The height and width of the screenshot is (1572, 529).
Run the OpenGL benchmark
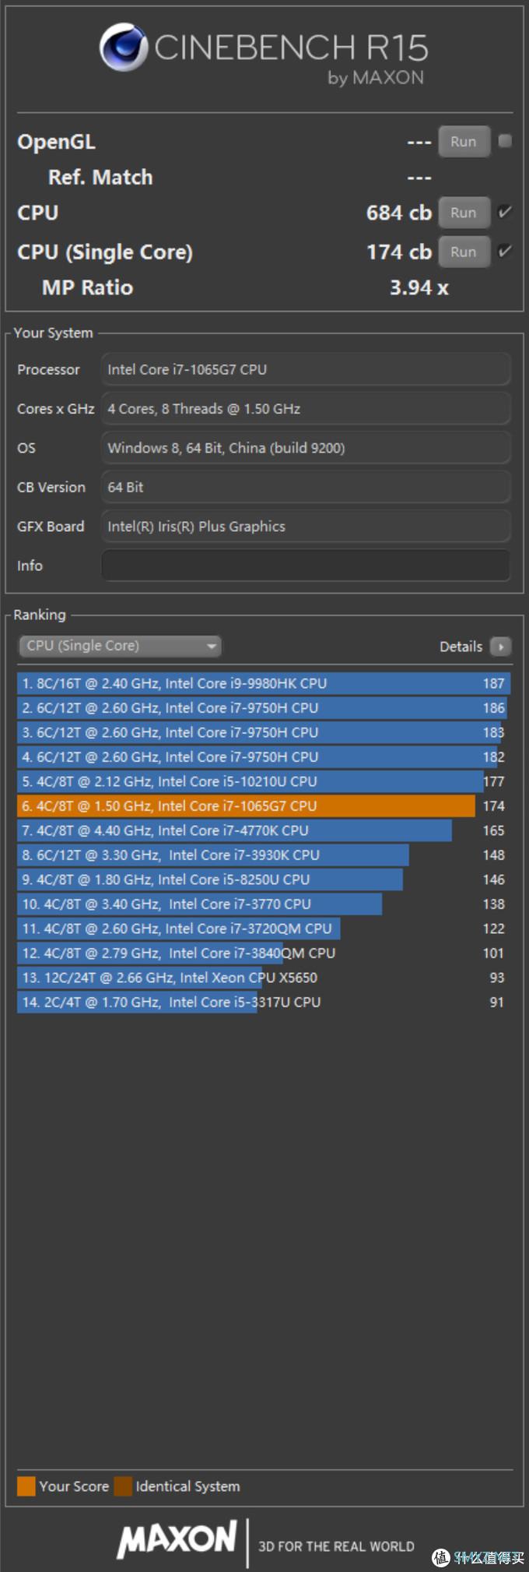(x=464, y=142)
